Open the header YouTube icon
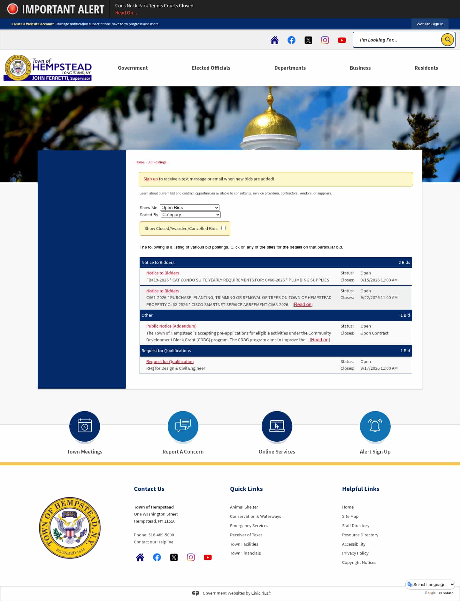Screen dimensions: 460x601 point(342,40)
